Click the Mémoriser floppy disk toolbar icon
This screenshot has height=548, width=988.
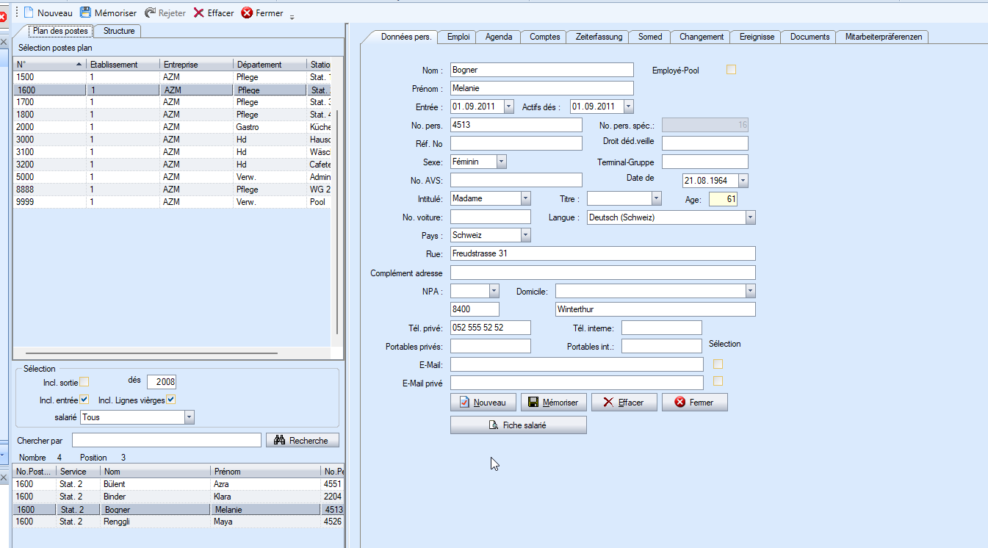86,12
